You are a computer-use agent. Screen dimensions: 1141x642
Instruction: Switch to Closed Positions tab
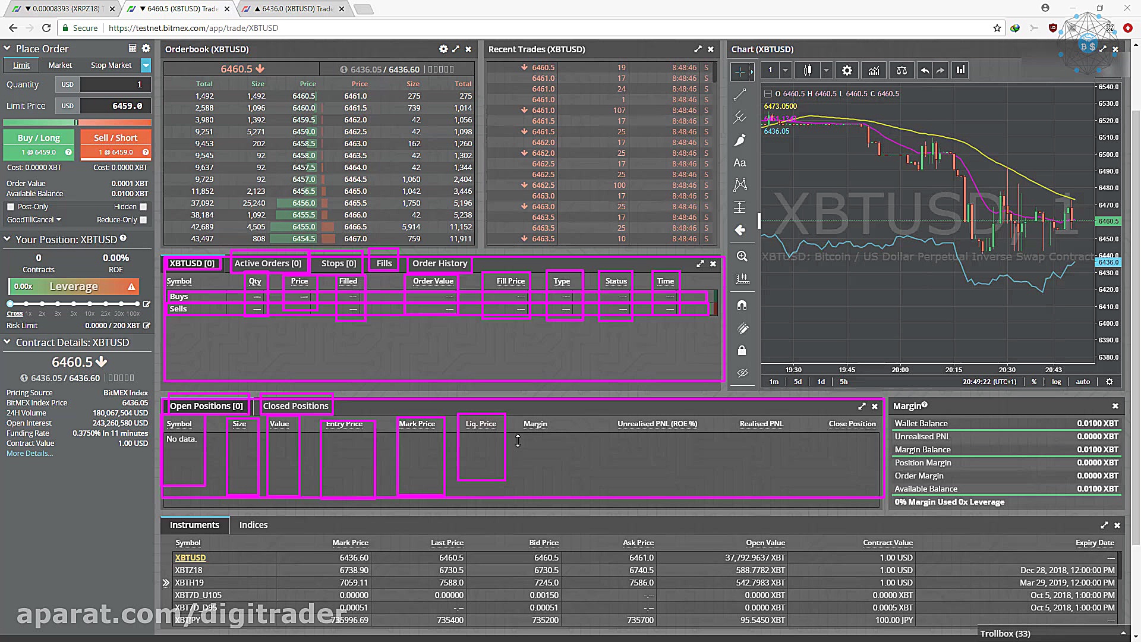coord(296,406)
